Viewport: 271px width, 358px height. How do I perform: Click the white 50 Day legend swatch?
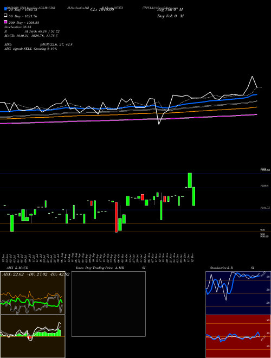(5, 16)
